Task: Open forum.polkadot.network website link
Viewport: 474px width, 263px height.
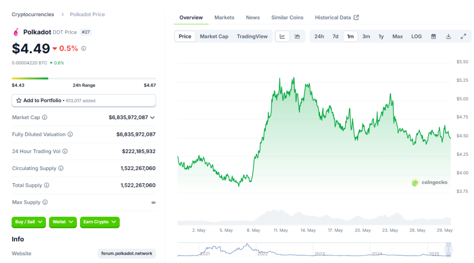Action: 127,253
